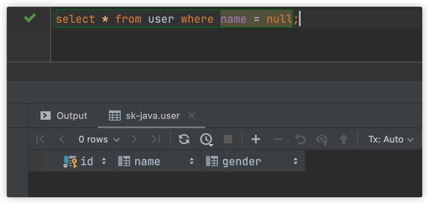Click the 'null' literal in the query
This screenshot has height=204, width=429.
[280, 19]
